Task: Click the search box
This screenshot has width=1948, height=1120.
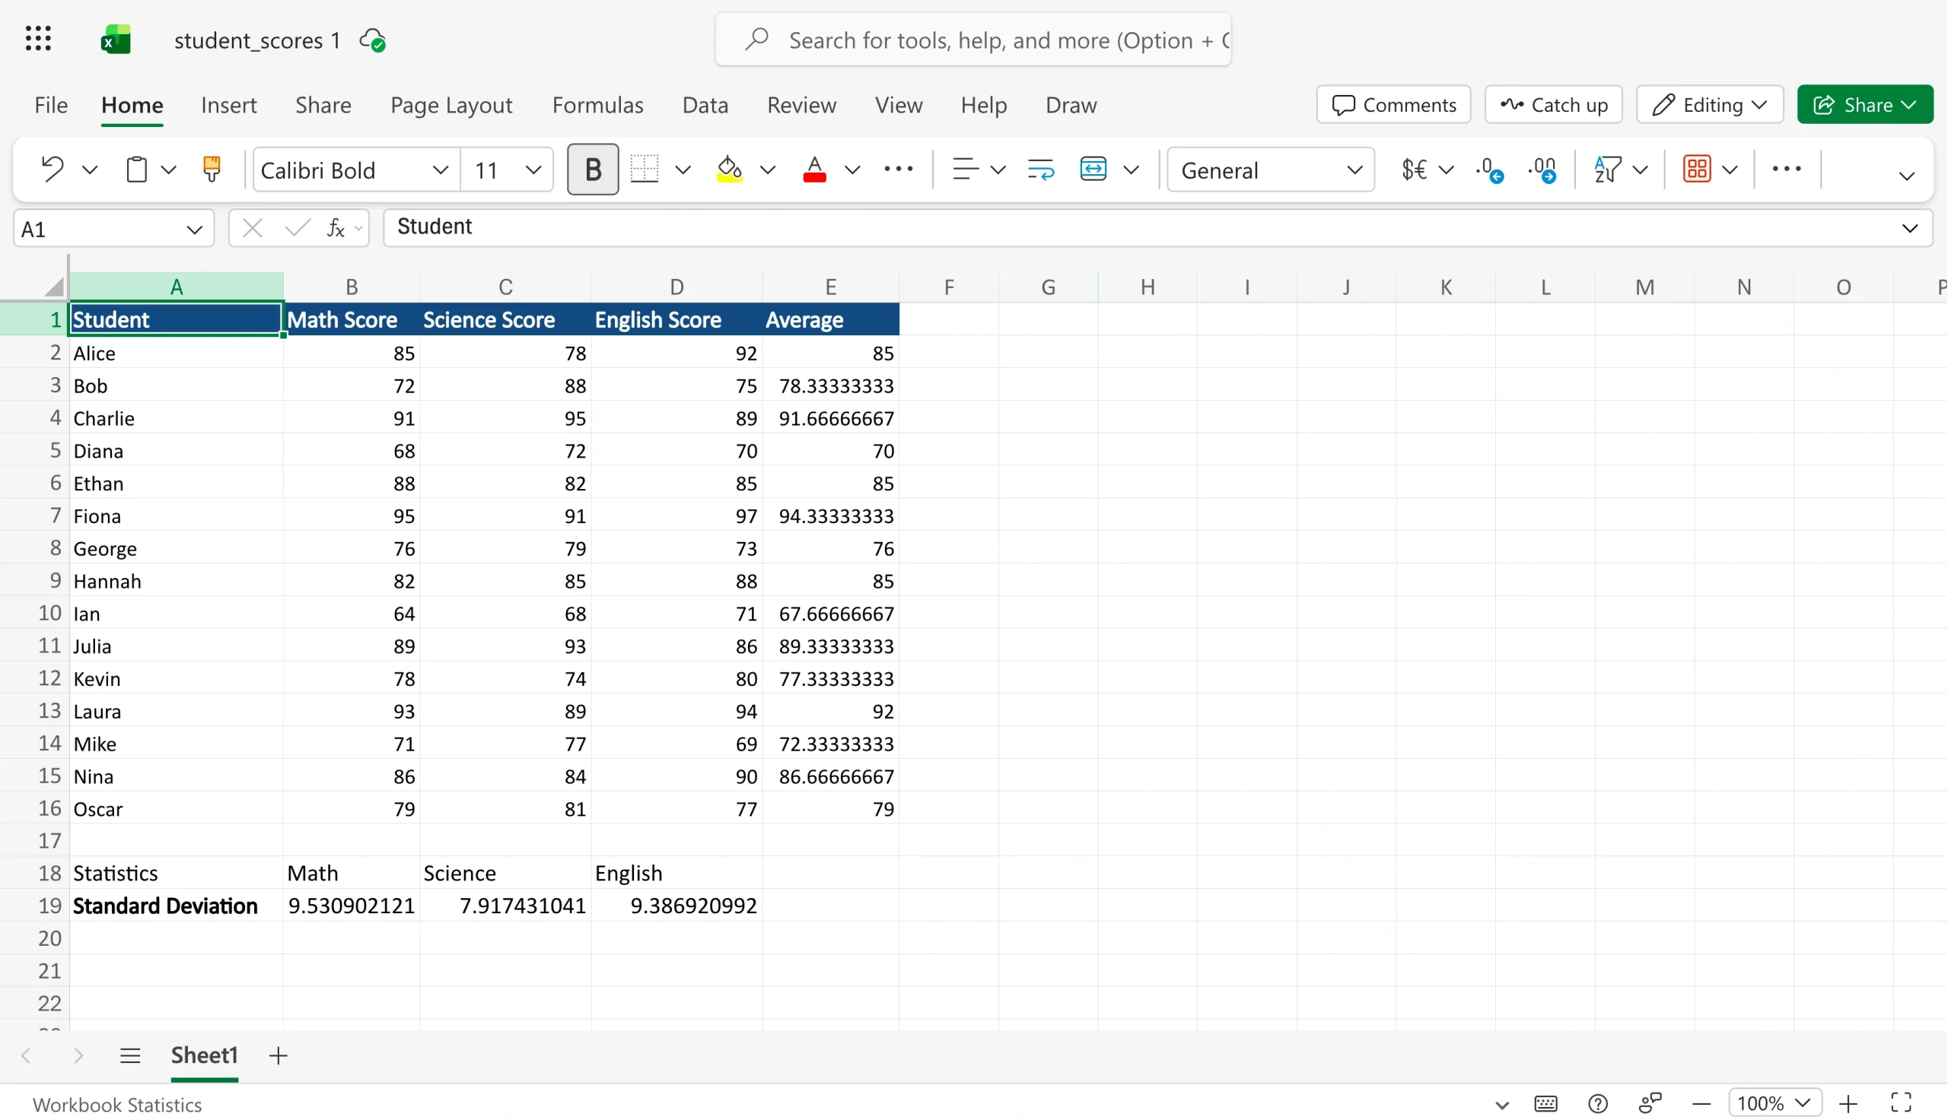Action: pos(972,40)
